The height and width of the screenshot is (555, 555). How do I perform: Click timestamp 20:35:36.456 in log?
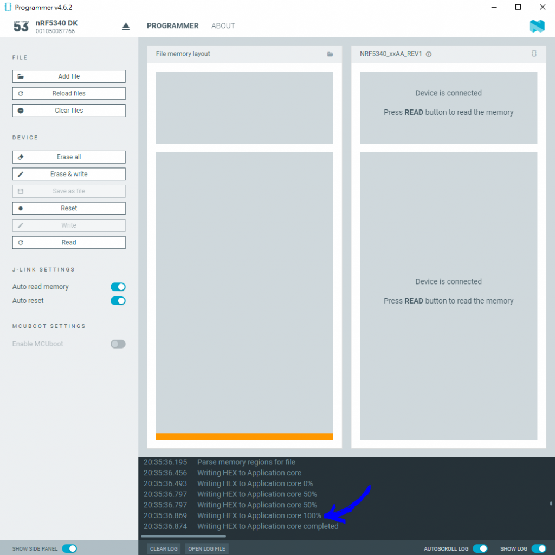click(x=165, y=473)
